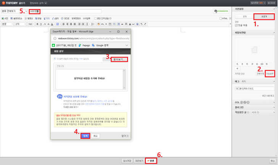Select the 비공개 visibility tab
The image size is (278, 165).
click(x=264, y=16)
